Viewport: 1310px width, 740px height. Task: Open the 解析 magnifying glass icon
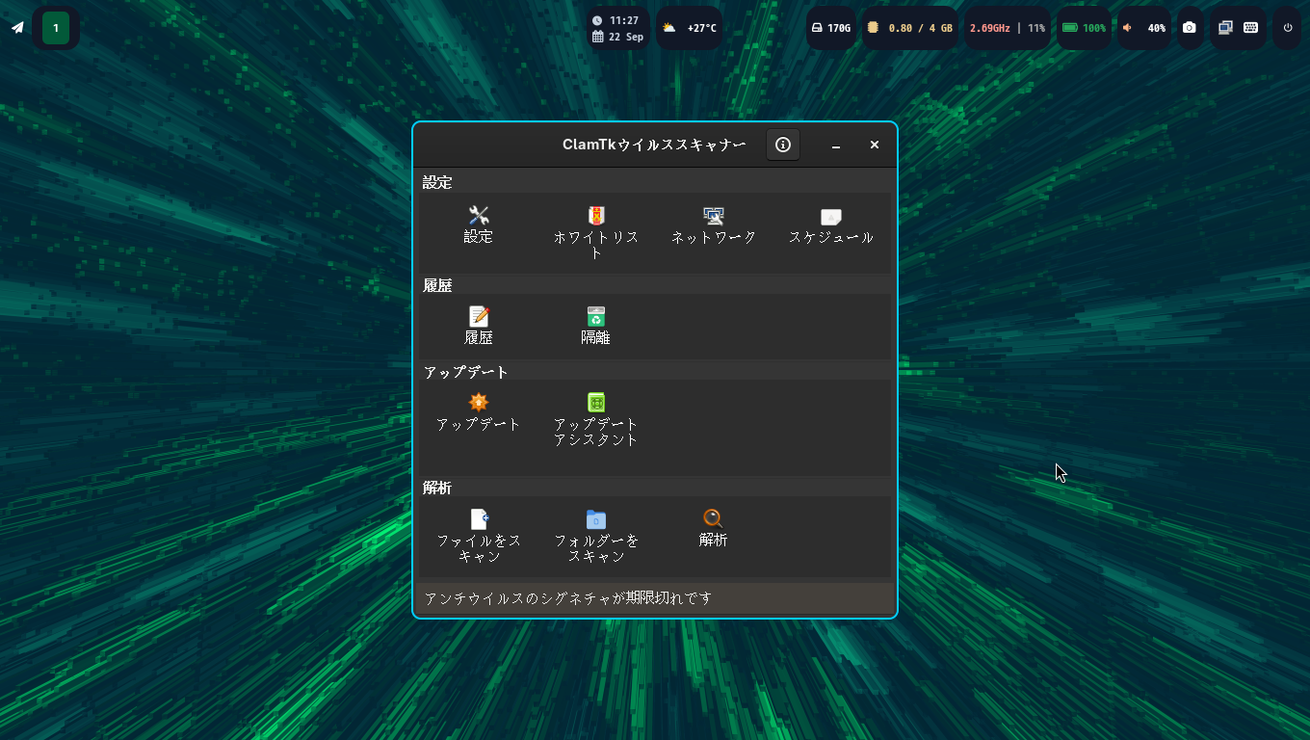click(x=713, y=519)
